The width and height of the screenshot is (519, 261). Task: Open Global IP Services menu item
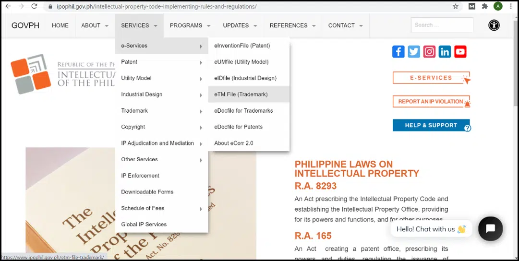[161, 224]
